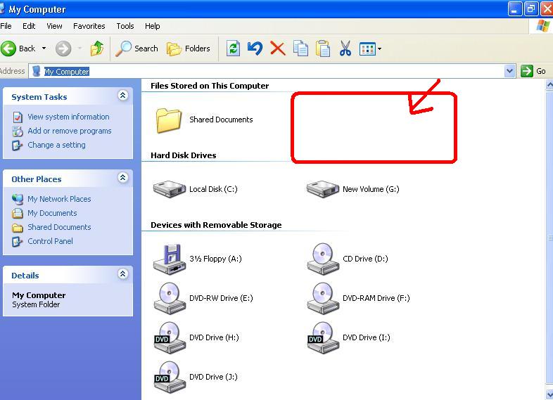Viewport: 553px width, 400px height.
Task: Toggle the Folders pane
Action: (189, 49)
